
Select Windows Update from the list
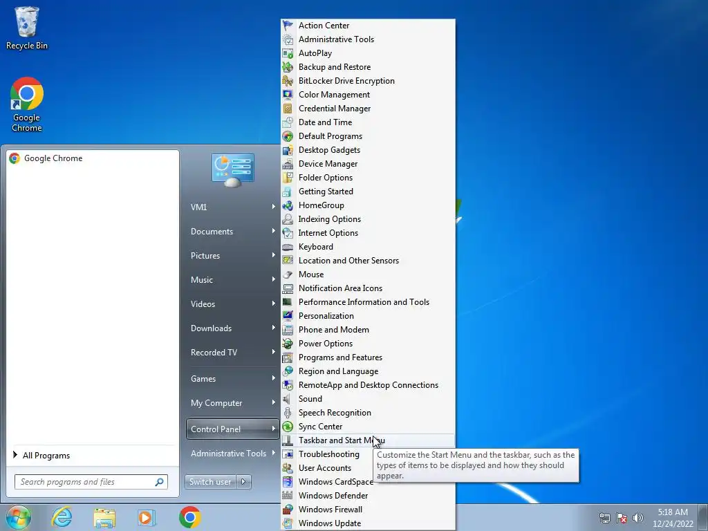pos(368,523)
